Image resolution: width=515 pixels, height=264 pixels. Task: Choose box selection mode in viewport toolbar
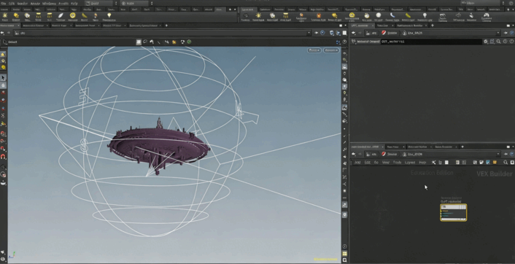pos(139,42)
